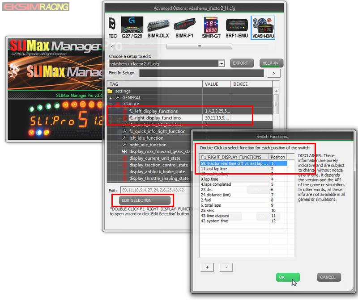
Task: Remove a function with the minus button
Action: 226,267
